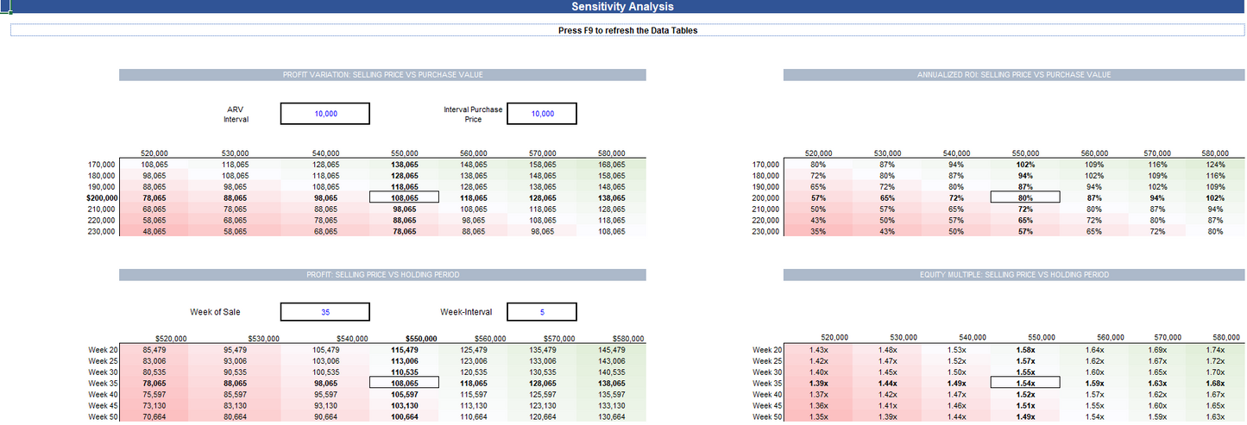Select the Interval Purchase Price input field
Screen dimensions: 1247x425
coord(541,114)
